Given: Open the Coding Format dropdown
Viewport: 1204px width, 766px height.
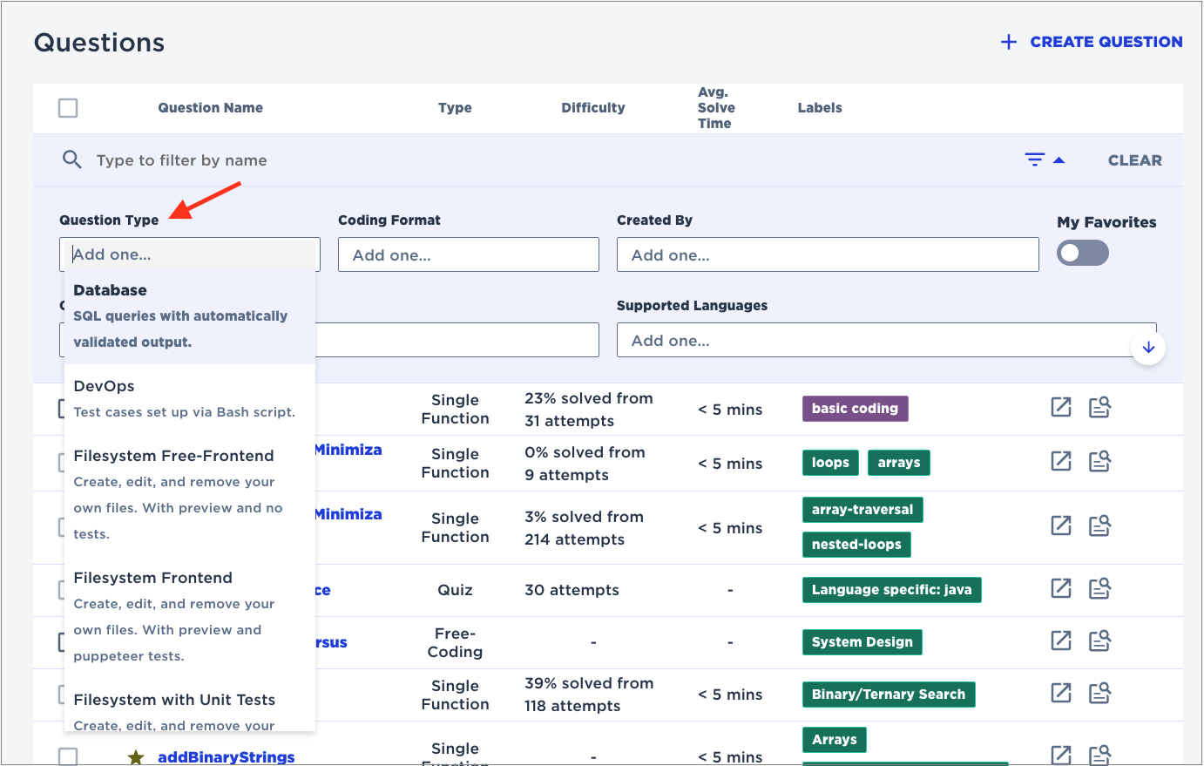Looking at the screenshot, I should coord(468,254).
